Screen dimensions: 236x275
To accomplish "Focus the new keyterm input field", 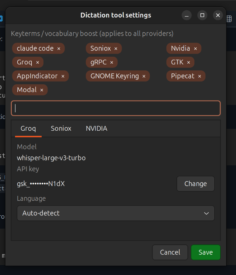I will click(116, 108).
